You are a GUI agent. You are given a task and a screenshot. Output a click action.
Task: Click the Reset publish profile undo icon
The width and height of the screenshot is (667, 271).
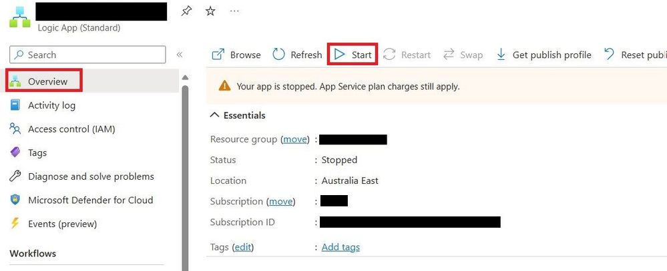pos(609,55)
